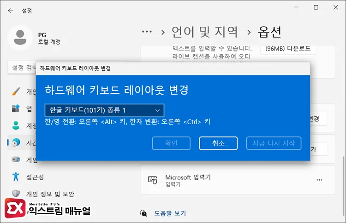
Task: Open more options for Microsoft 입력기
Action: point(319,180)
